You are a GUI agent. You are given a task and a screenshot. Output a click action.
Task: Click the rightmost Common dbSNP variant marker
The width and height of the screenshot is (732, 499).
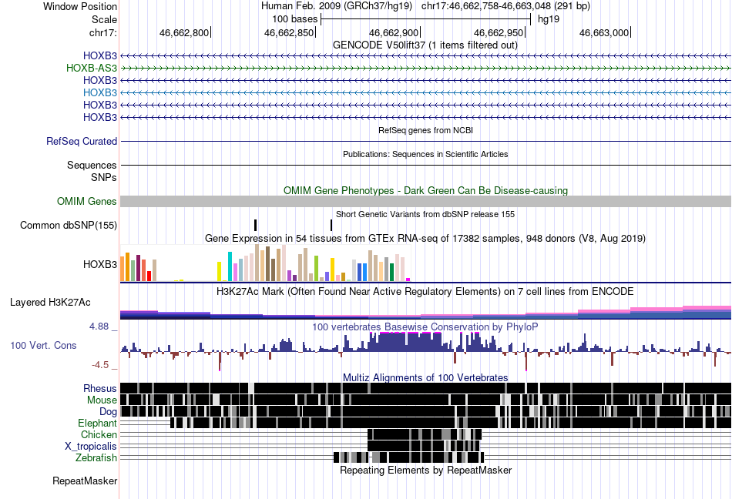pyautogui.click(x=331, y=226)
